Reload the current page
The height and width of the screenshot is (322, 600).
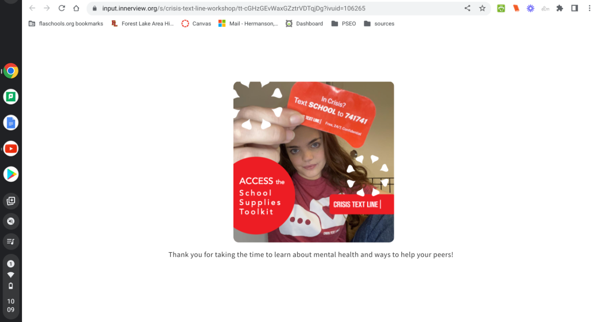coord(61,8)
